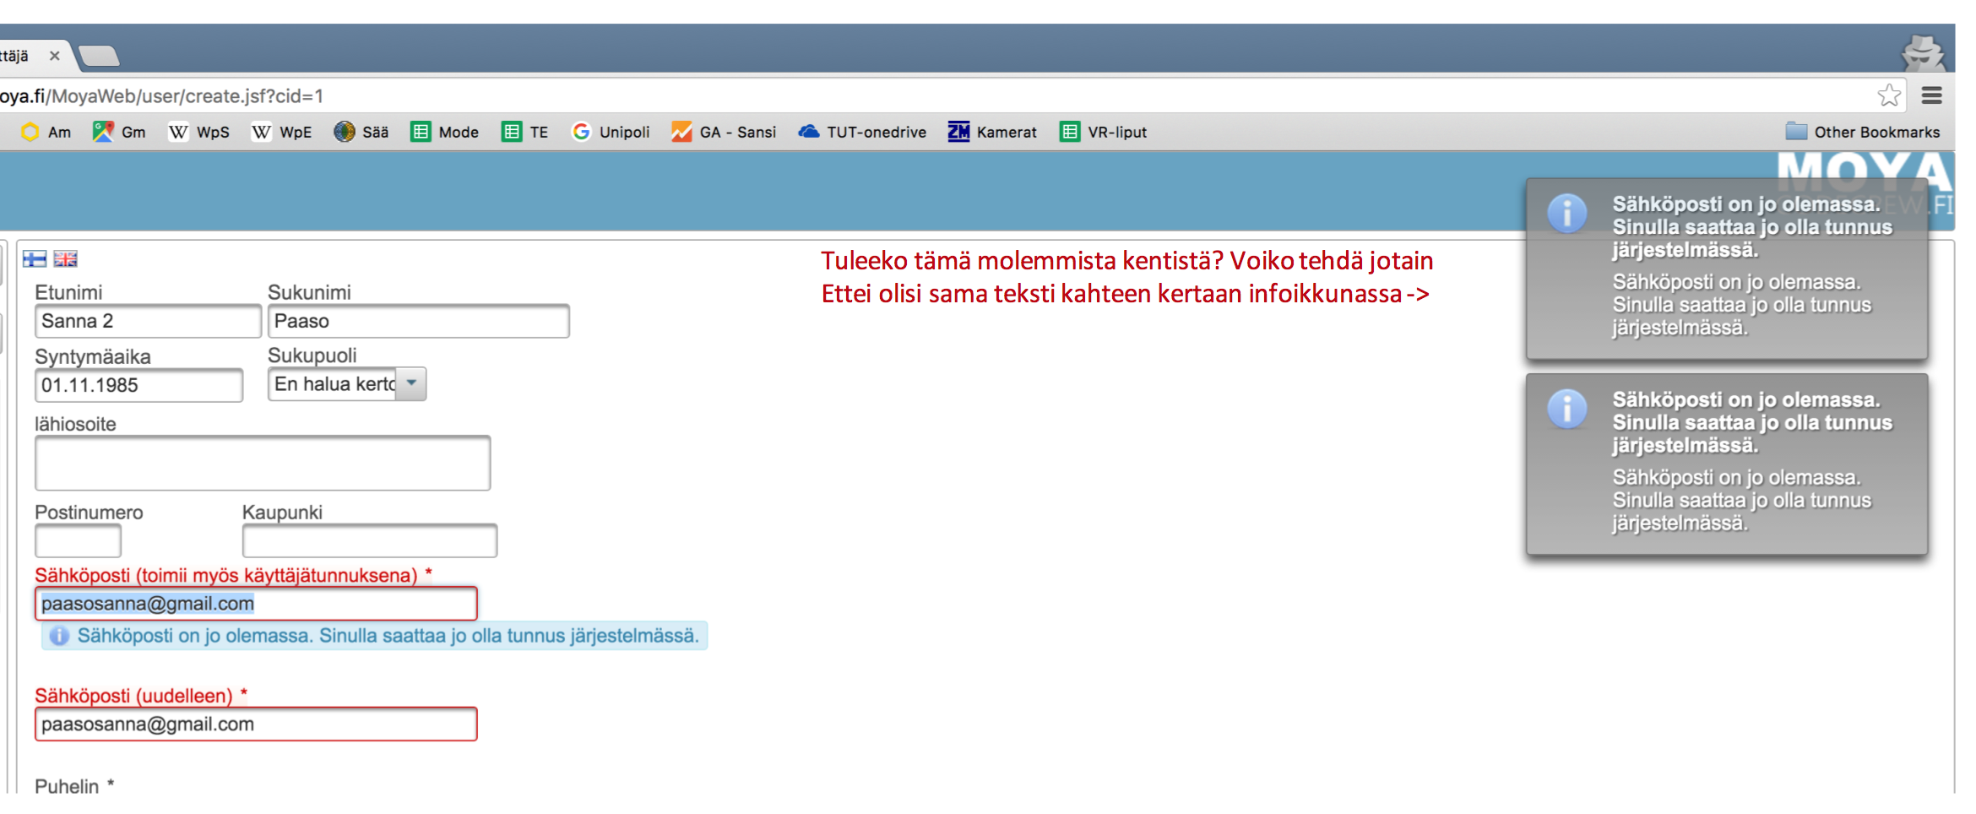Click the Sukunimi input field

(x=418, y=322)
